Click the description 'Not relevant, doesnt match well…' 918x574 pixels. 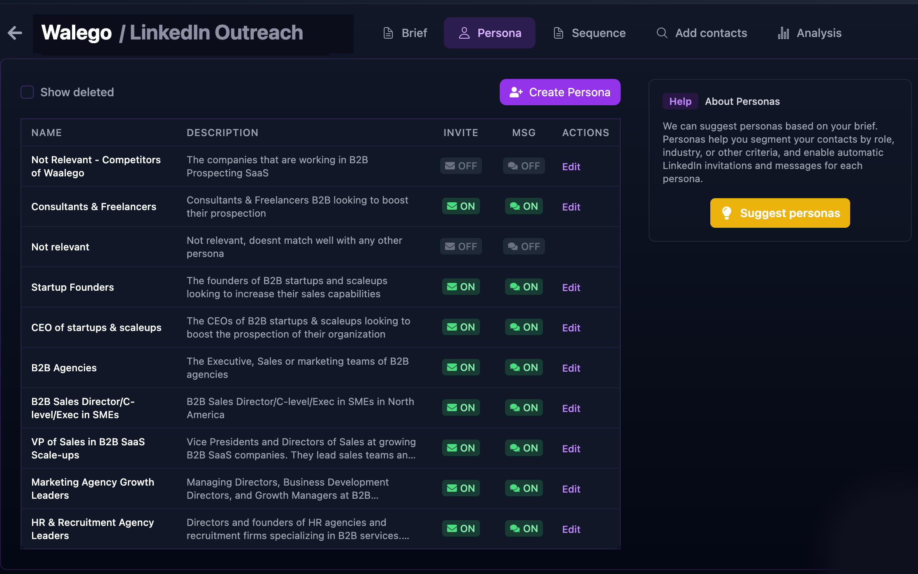[294, 247]
